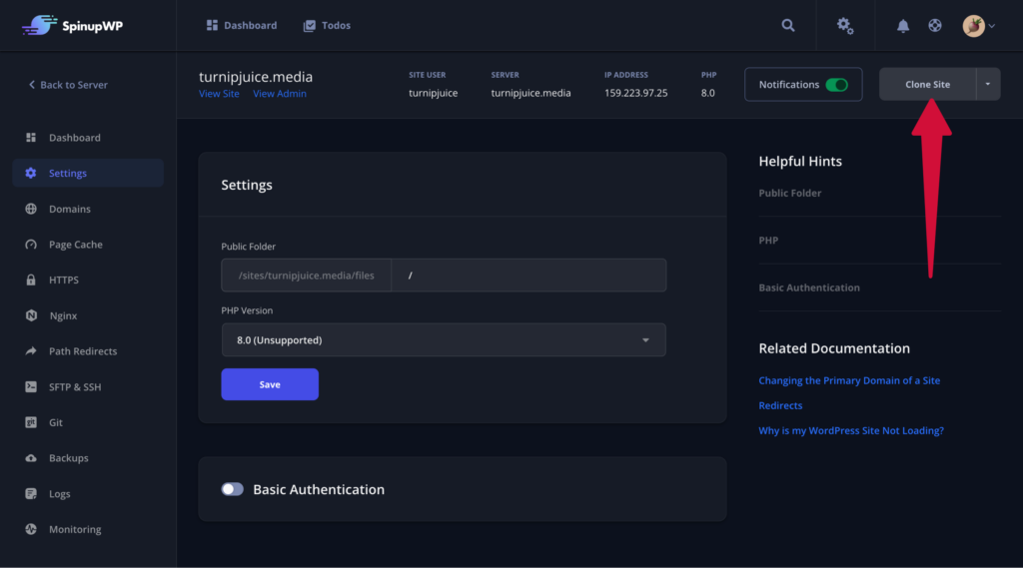
Task: Click the sidebar Dashboard icon
Action: [x=31, y=137]
